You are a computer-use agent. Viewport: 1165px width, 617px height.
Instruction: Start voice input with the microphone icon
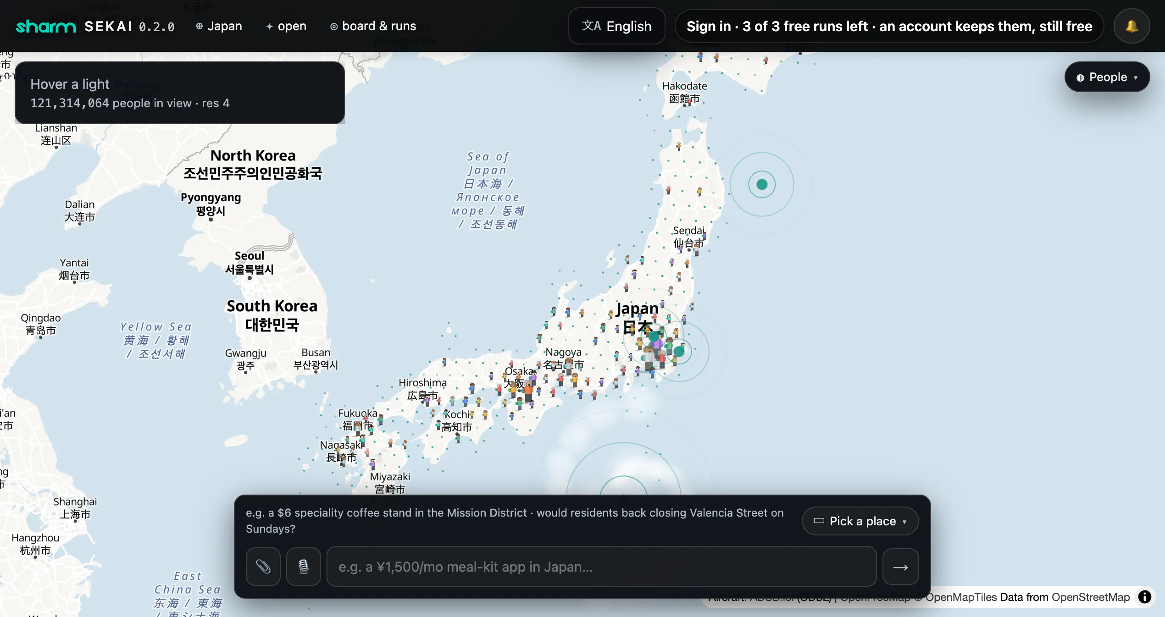coord(304,567)
